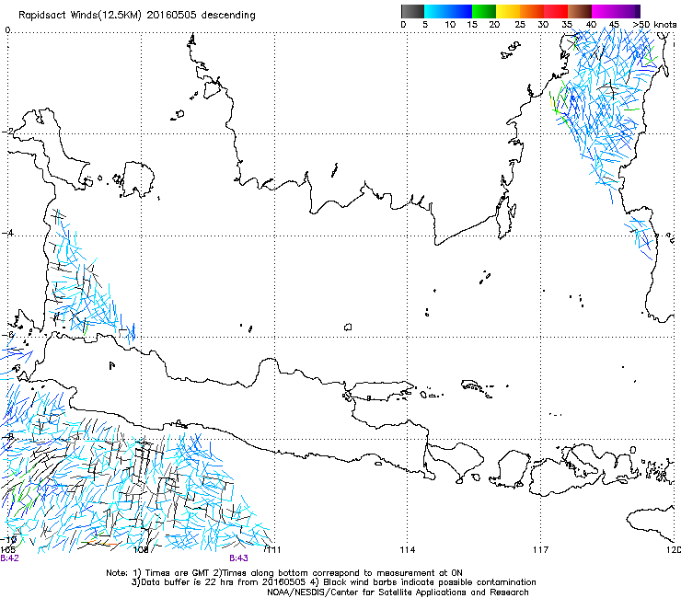
Task: Click the gray 0-5 knots color band
Action: pyautogui.click(x=412, y=11)
